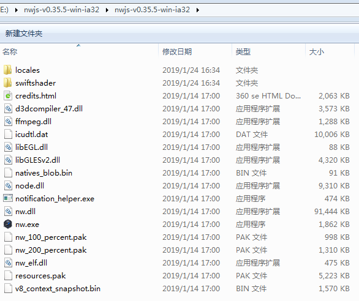Click the 2,063 KB size of credits.html
The image size is (359, 301).
click(334, 95)
